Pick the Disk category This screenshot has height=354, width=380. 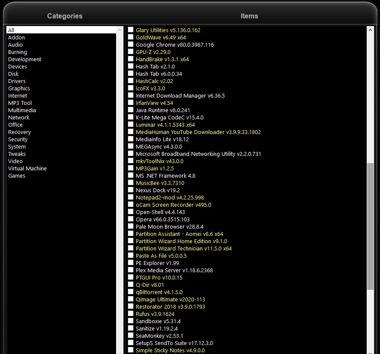13,74
